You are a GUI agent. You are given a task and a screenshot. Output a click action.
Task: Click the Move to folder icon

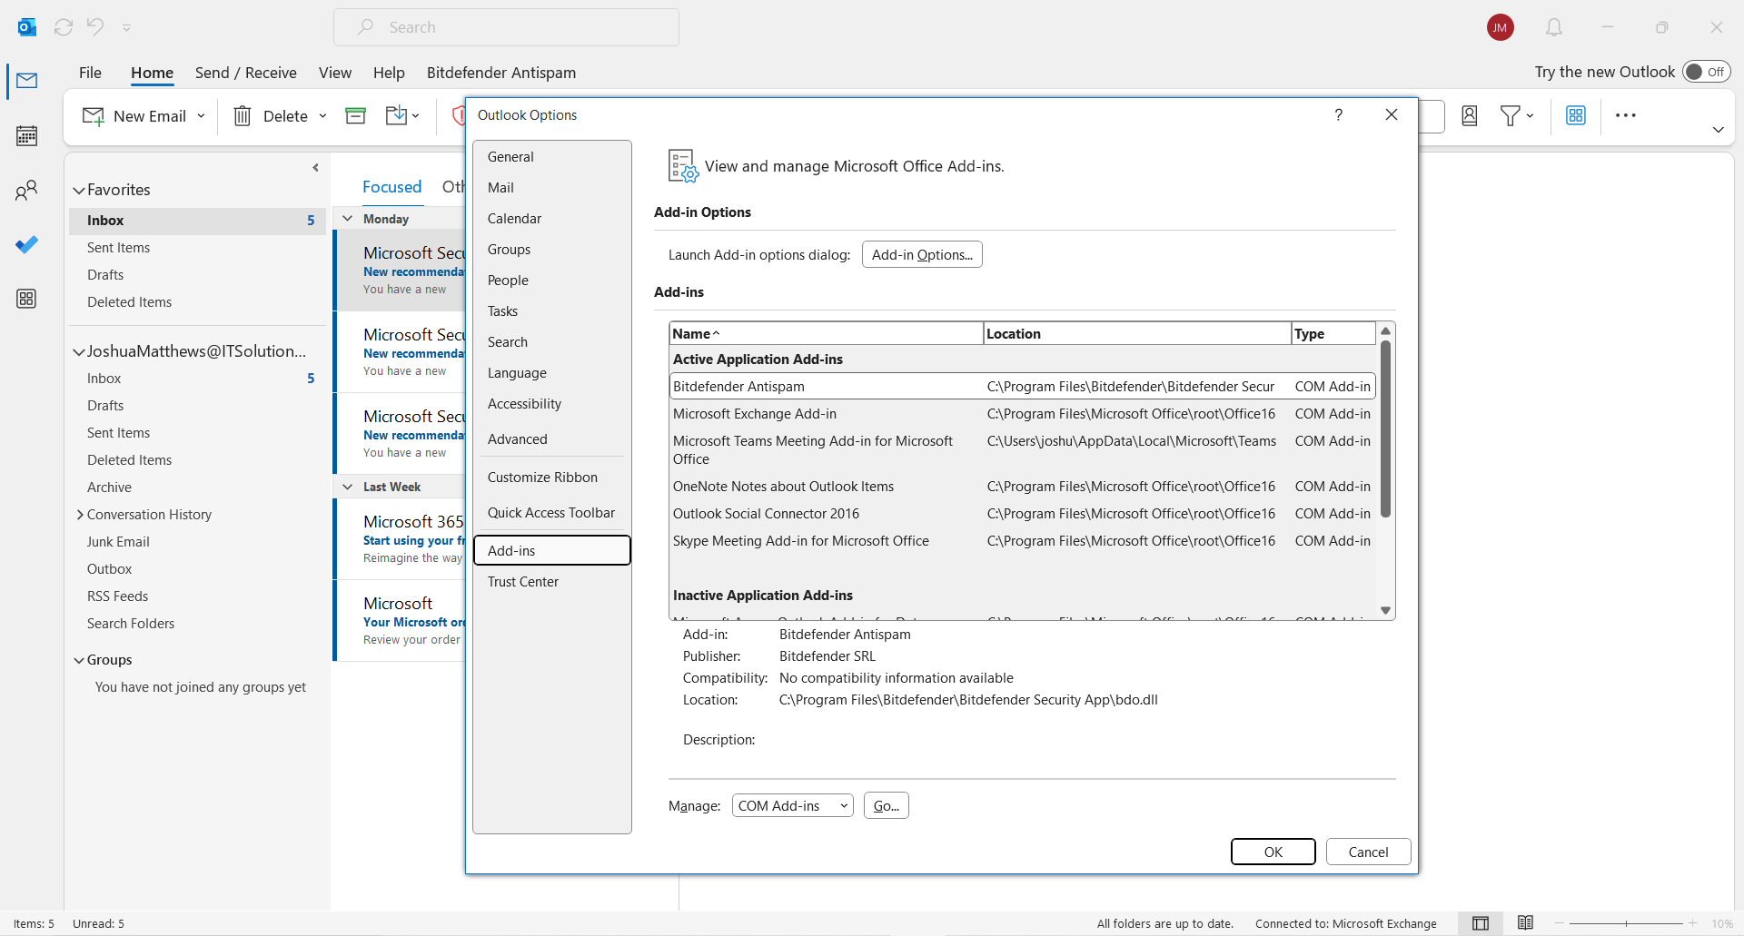396,115
